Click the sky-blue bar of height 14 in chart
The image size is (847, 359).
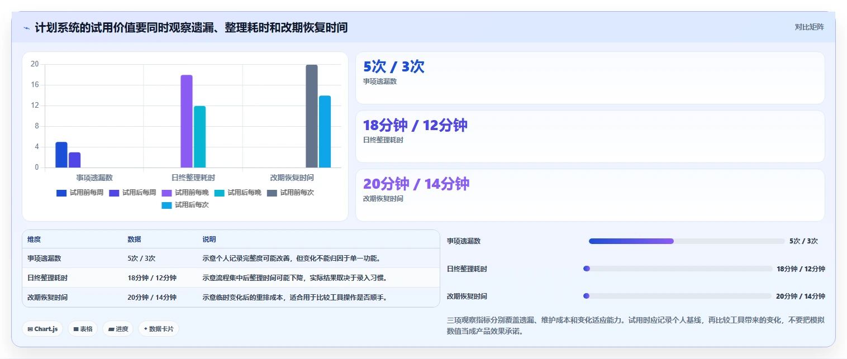pyautogui.click(x=325, y=132)
